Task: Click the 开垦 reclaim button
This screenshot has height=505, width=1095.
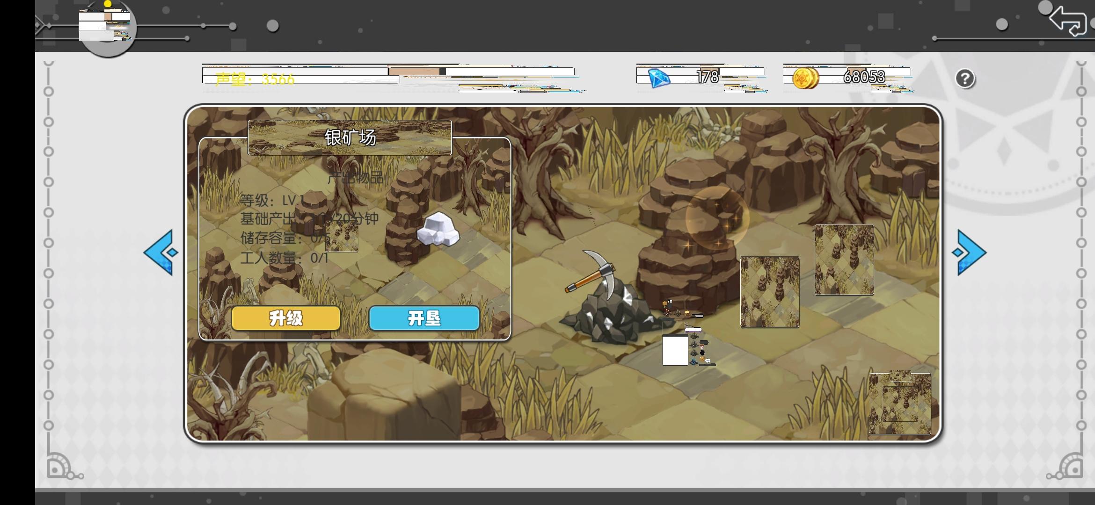Action: [x=424, y=318]
